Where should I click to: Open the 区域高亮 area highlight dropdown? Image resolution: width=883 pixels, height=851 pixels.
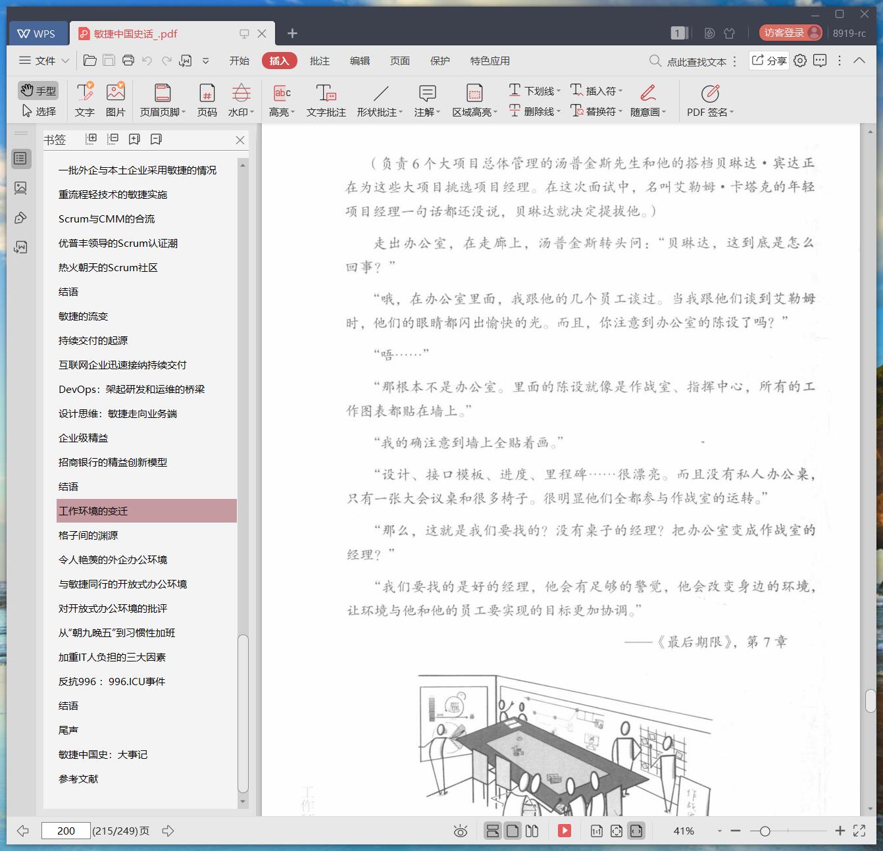coord(474,100)
